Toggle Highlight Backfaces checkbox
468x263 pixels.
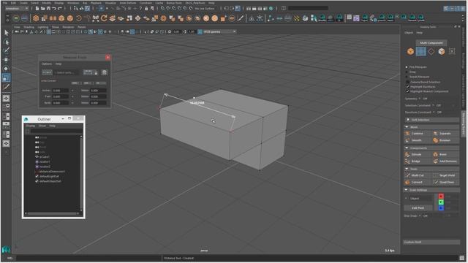(408, 86)
